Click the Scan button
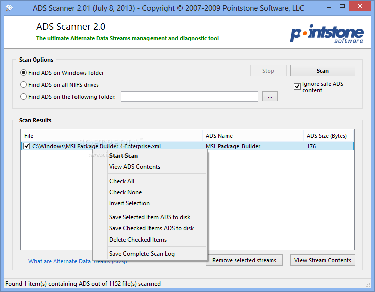 point(323,71)
